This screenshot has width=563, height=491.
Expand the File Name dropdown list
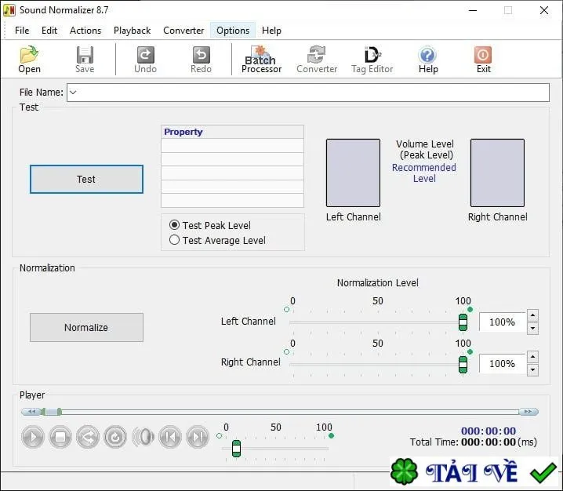coord(73,93)
